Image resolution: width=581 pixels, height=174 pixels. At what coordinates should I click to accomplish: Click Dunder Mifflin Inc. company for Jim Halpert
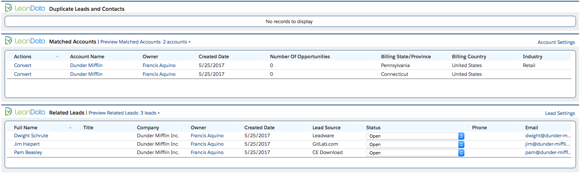click(158, 144)
